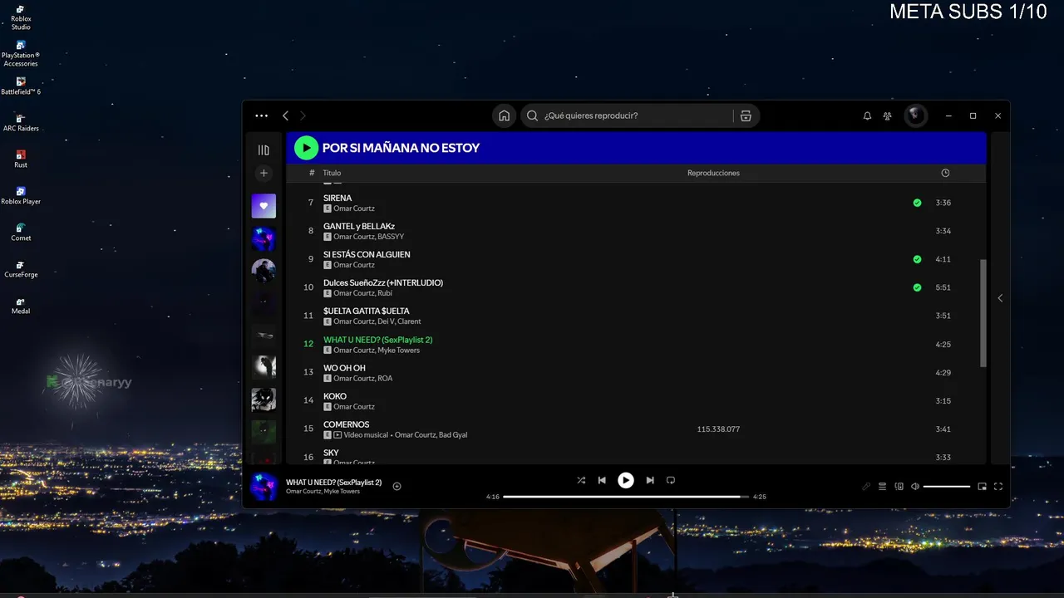The height and width of the screenshot is (598, 1064).
Task: Toggle repeat mode
Action: 671,480
